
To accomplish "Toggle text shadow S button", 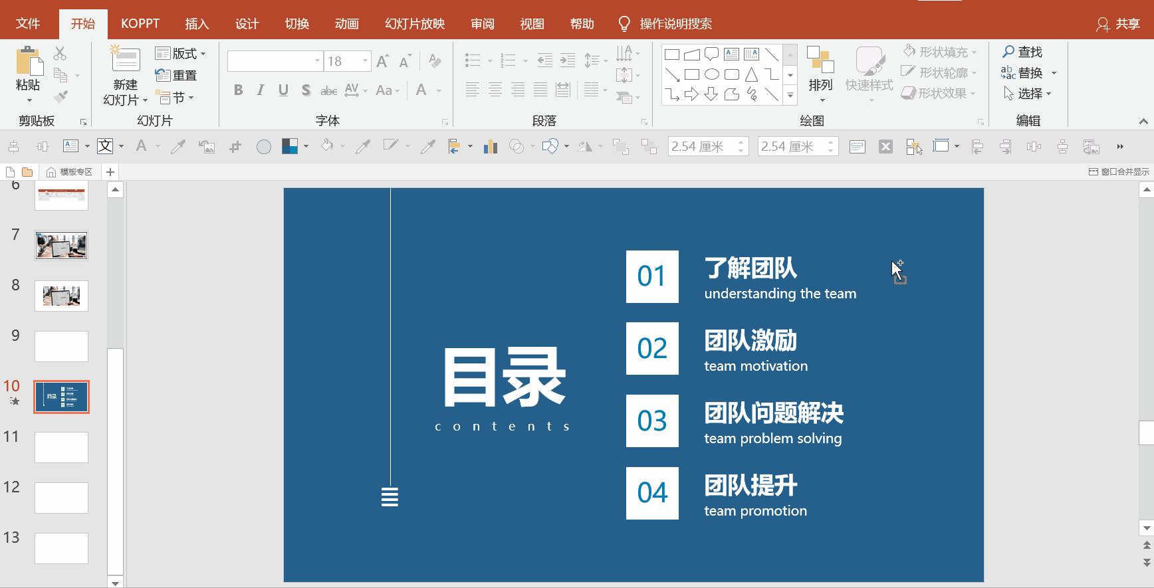I will [x=306, y=90].
